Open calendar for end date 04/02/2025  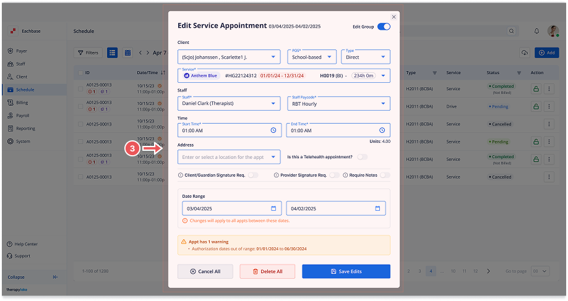tap(377, 208)
